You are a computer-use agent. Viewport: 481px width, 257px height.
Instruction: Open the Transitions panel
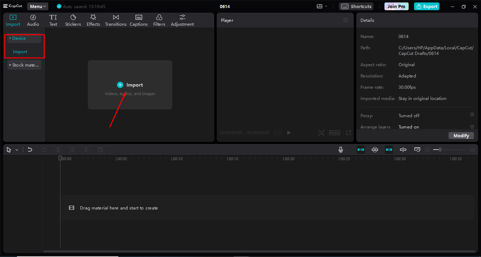[116, 20]
